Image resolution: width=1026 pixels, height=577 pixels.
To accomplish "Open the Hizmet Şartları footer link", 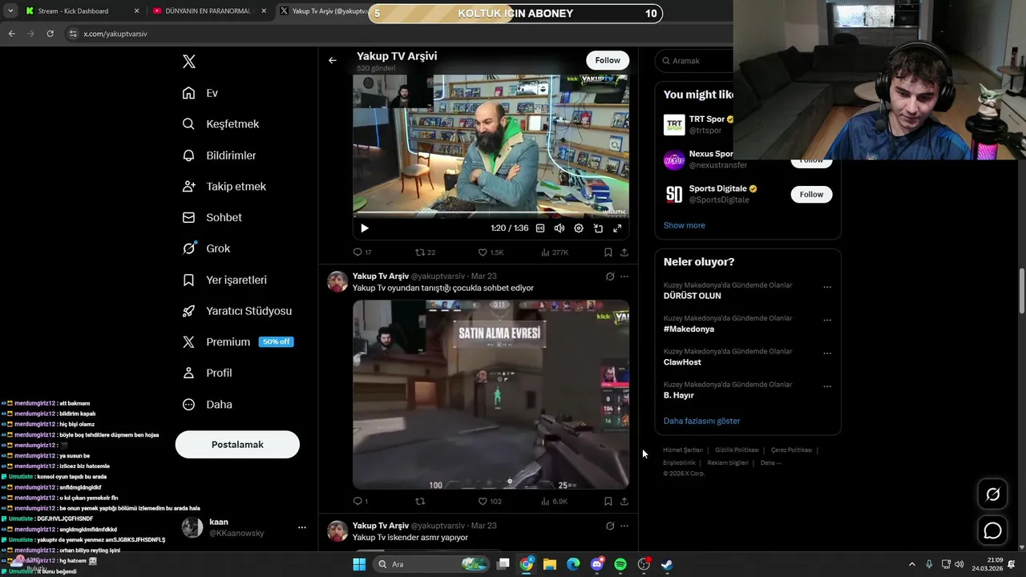I will click(x=683, y=450).
